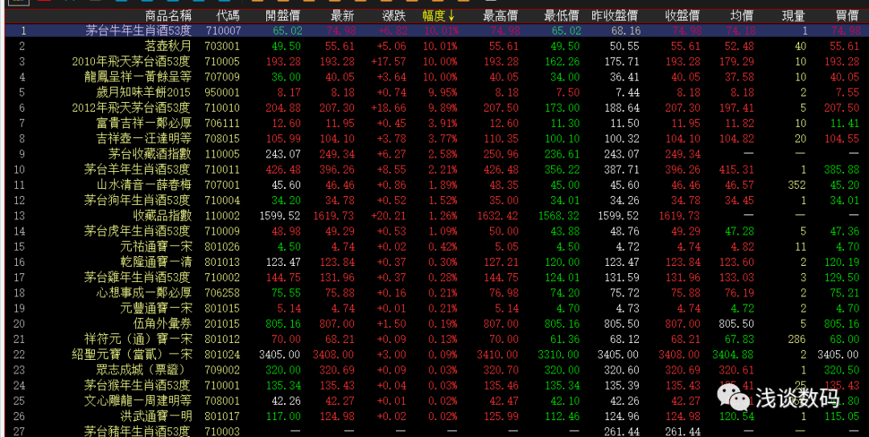This screenshot has width=869, height=437.
Task: Select 2012年飛天茅台酒53度 row
Action: point(437,108)
